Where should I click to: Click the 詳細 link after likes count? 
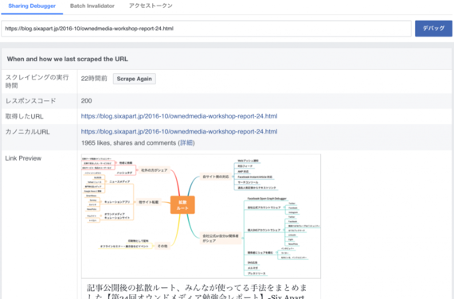click(x=186, y=143)
